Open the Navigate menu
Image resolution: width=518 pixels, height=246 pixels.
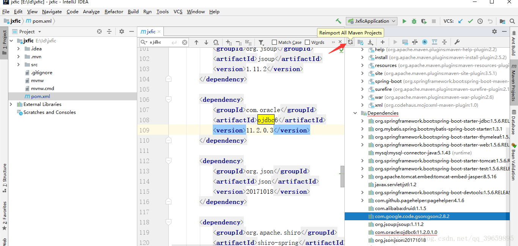coord(52,11)
